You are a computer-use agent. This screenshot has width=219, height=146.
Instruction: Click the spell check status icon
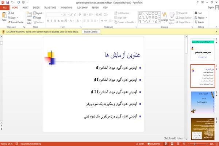pyautogui.click(x=17, y=144)
